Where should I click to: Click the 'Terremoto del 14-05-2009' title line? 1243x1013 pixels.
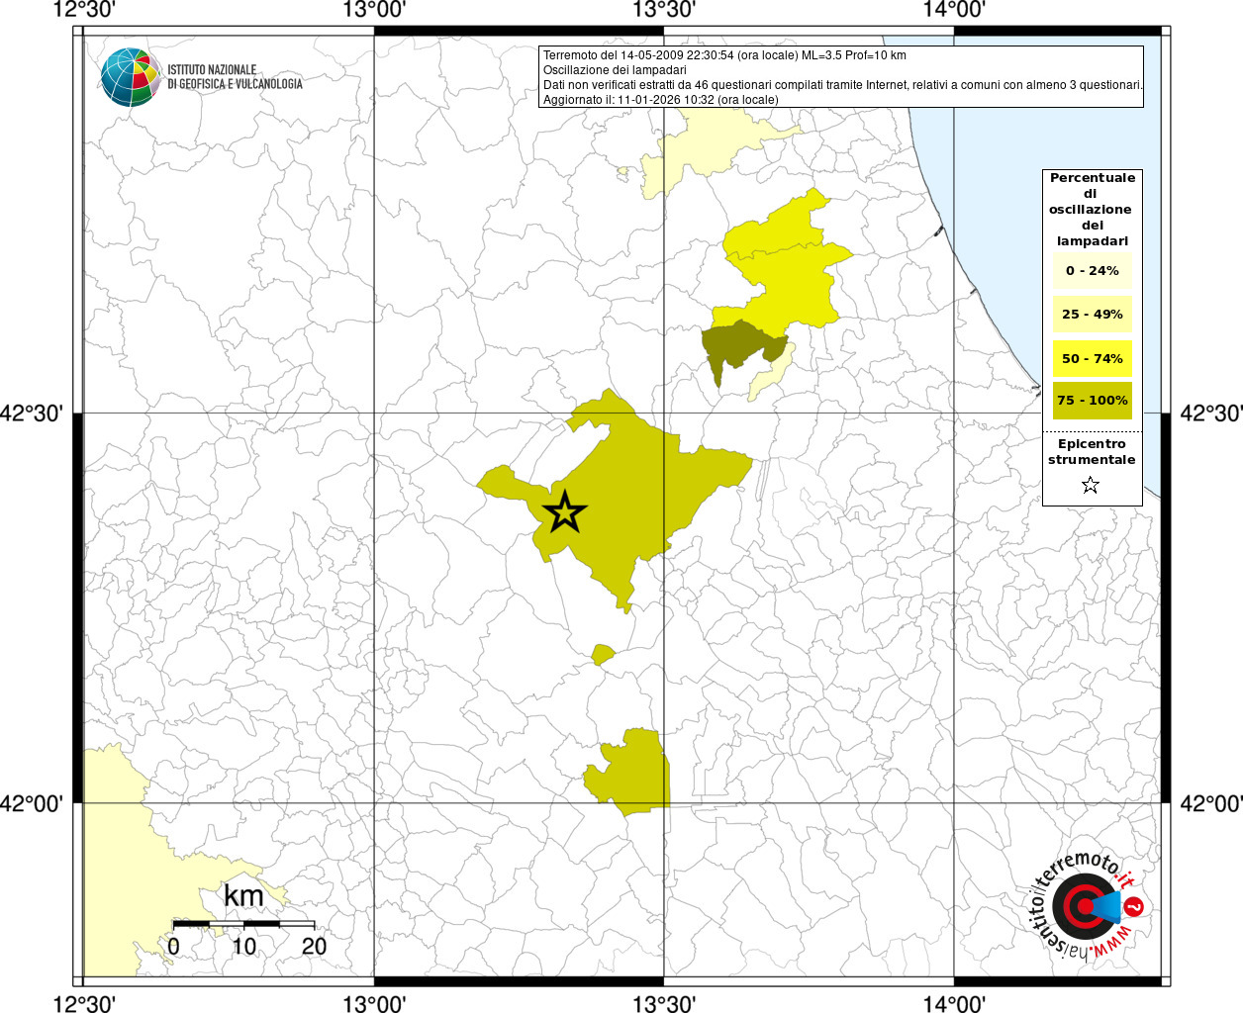click(724, 55)
